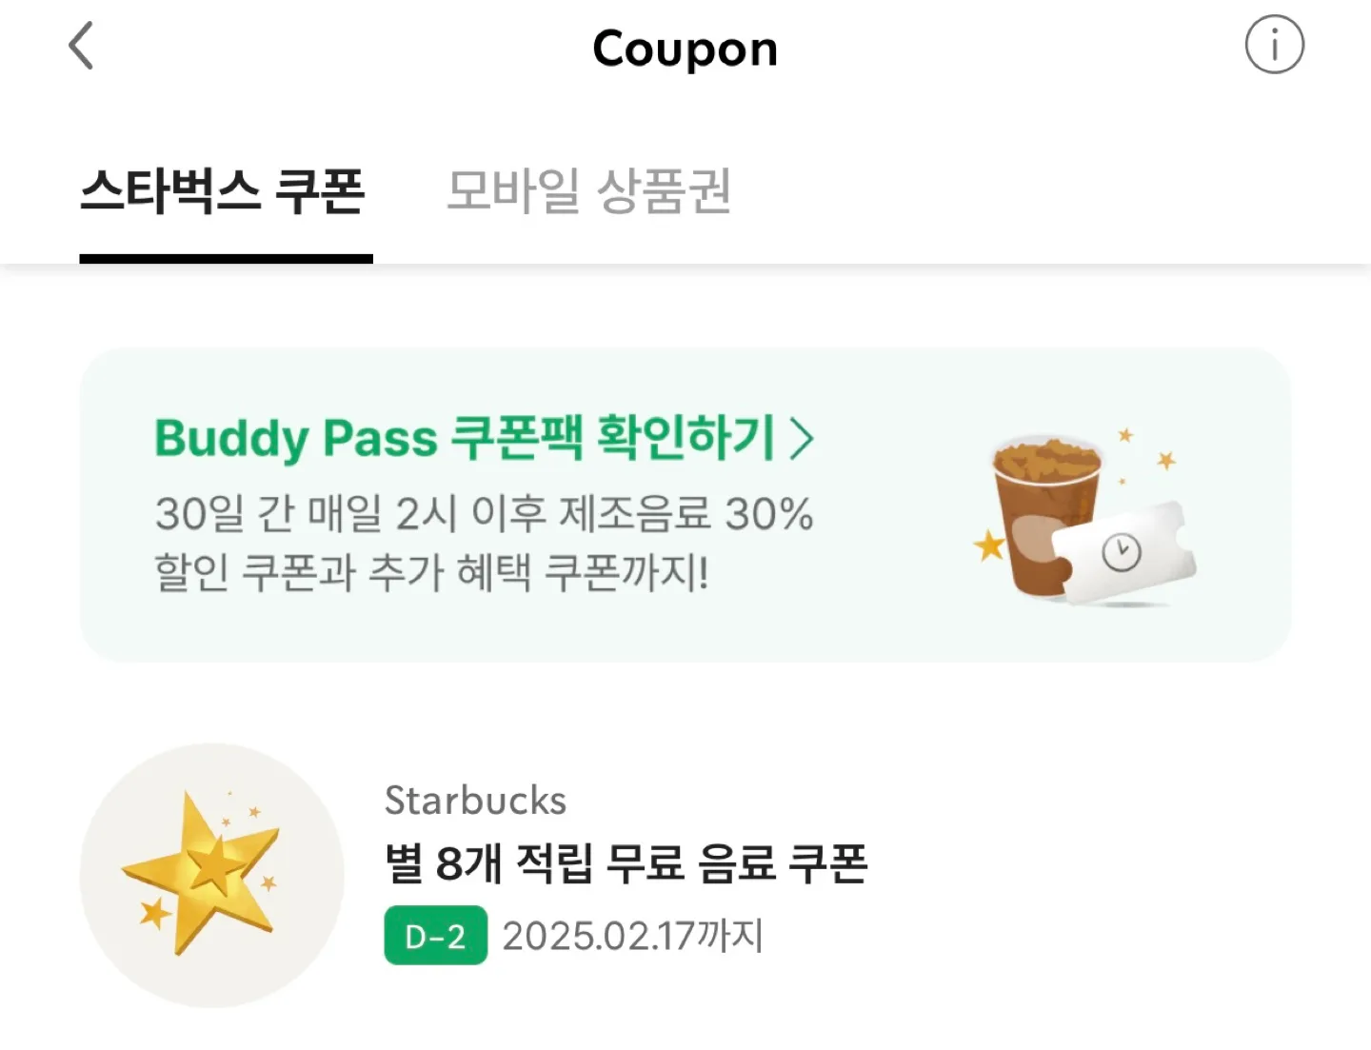Click the iced coffee cup illustration

pos(1043,514)
